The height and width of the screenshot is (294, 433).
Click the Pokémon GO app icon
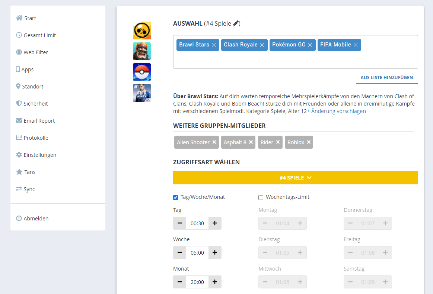pyautogui.click(x=141, y=72)
